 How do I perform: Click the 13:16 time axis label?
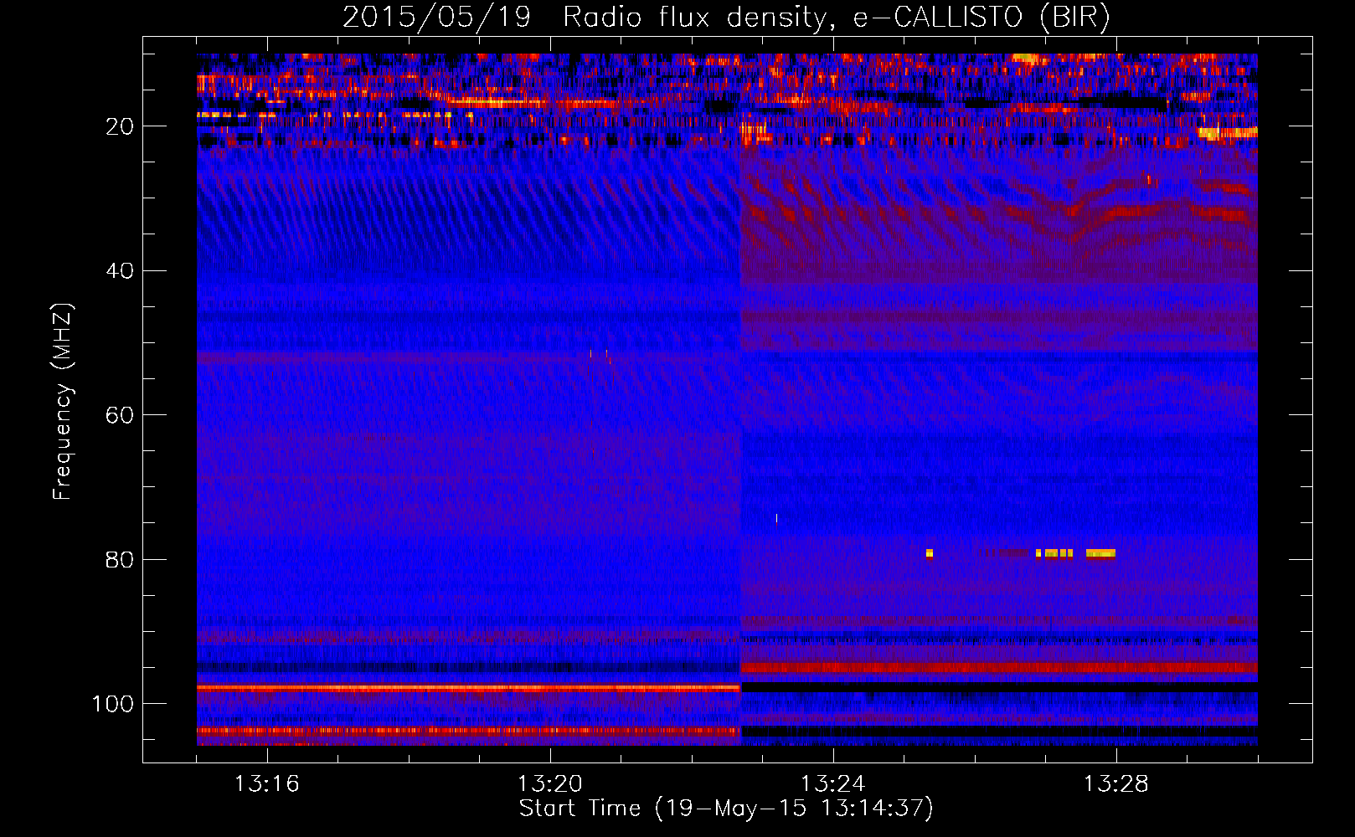pyautogui.click(x=266, y=783)
